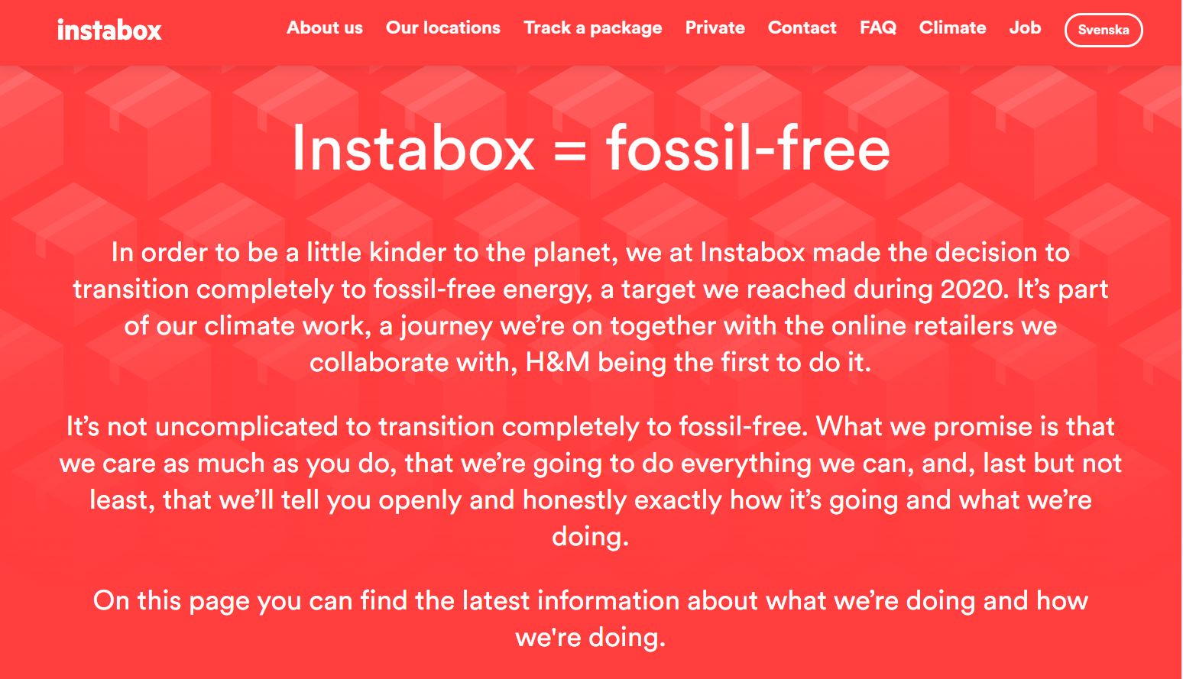
Task: Open Track a package
Action: [x=593, y=28]
